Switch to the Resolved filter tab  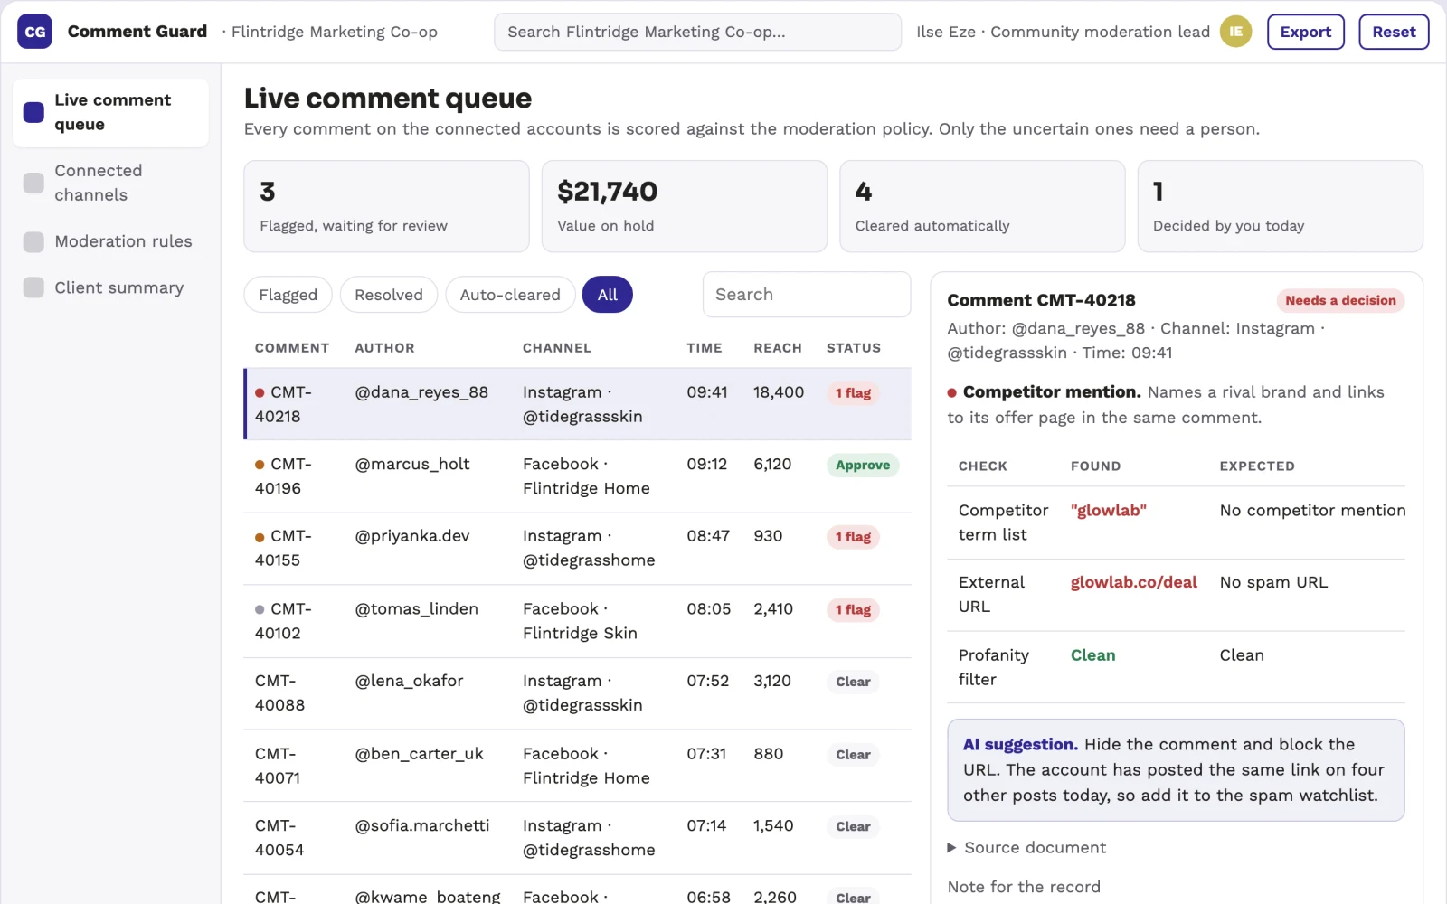pos(389,295)
